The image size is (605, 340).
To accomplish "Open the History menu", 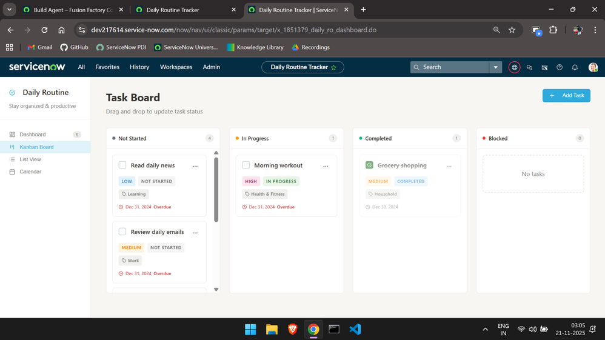I will click(139, 67).
